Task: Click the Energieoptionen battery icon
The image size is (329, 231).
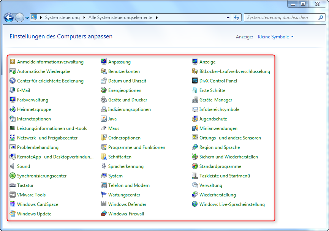Action: [x=104, y=90]
